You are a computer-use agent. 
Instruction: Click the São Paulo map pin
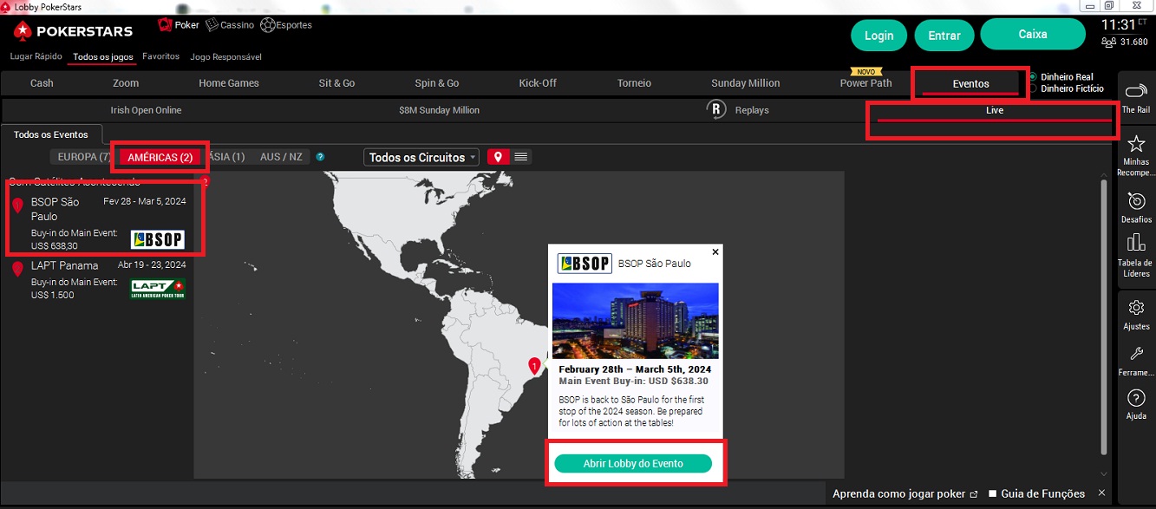[535, 366]
